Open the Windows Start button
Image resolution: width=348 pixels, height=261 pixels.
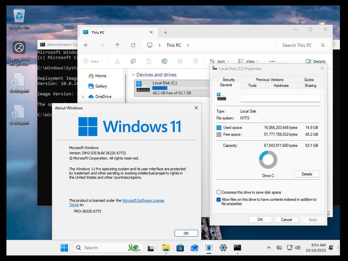pos(64,248)
